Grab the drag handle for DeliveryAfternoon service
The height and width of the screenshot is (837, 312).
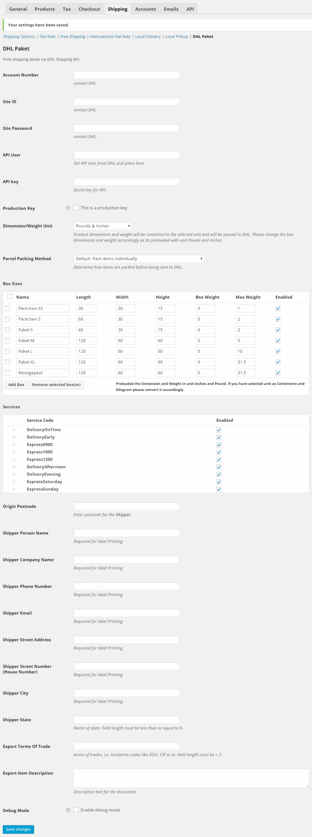click(x=14, y=467)
